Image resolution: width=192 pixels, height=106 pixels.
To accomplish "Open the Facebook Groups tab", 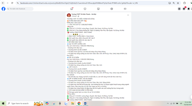I will [112, 9].
